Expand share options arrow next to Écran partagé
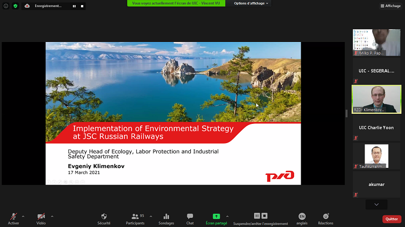Viewport: 405px width, 227px height. 227,216
